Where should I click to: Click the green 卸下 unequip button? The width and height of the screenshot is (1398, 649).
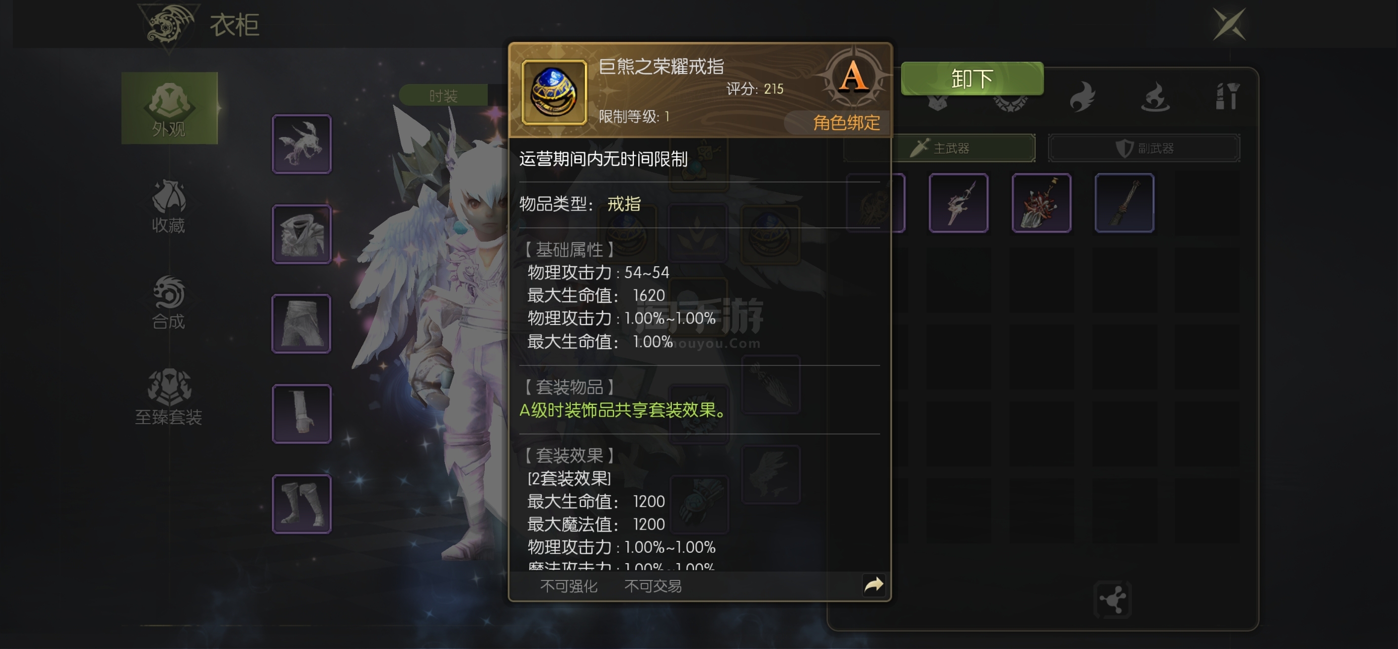pos(971,78)
